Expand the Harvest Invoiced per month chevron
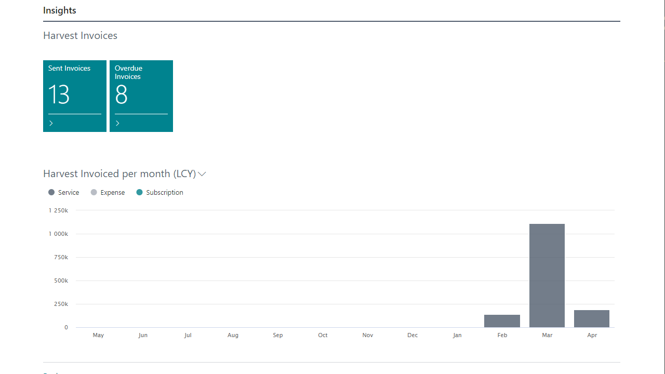Screen dimensions: 665x374 click(202, 174)
